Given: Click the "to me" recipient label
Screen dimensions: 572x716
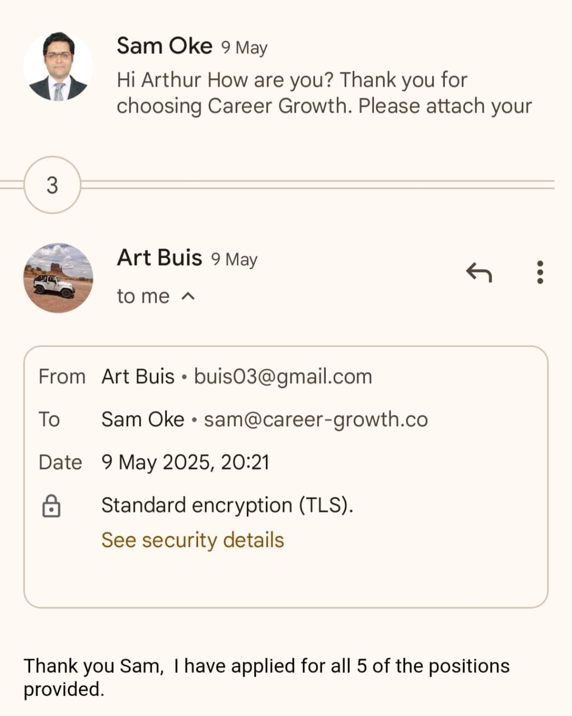Looking at the screenshot, I should [143, 296].
